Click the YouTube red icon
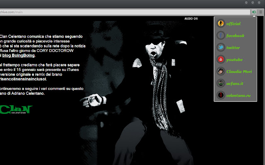265x165 pixels. click(x=221, y=59)
